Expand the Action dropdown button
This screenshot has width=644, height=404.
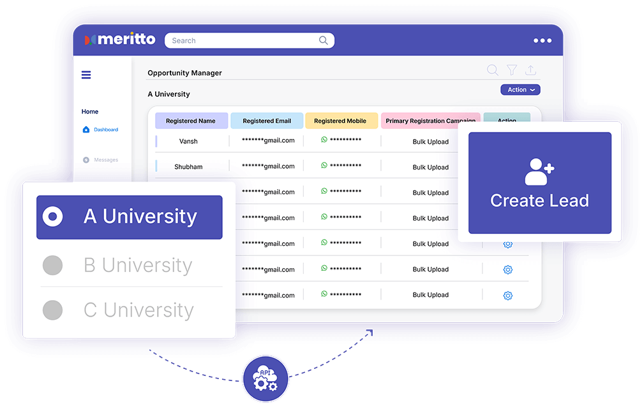click(x=520, y=90)
